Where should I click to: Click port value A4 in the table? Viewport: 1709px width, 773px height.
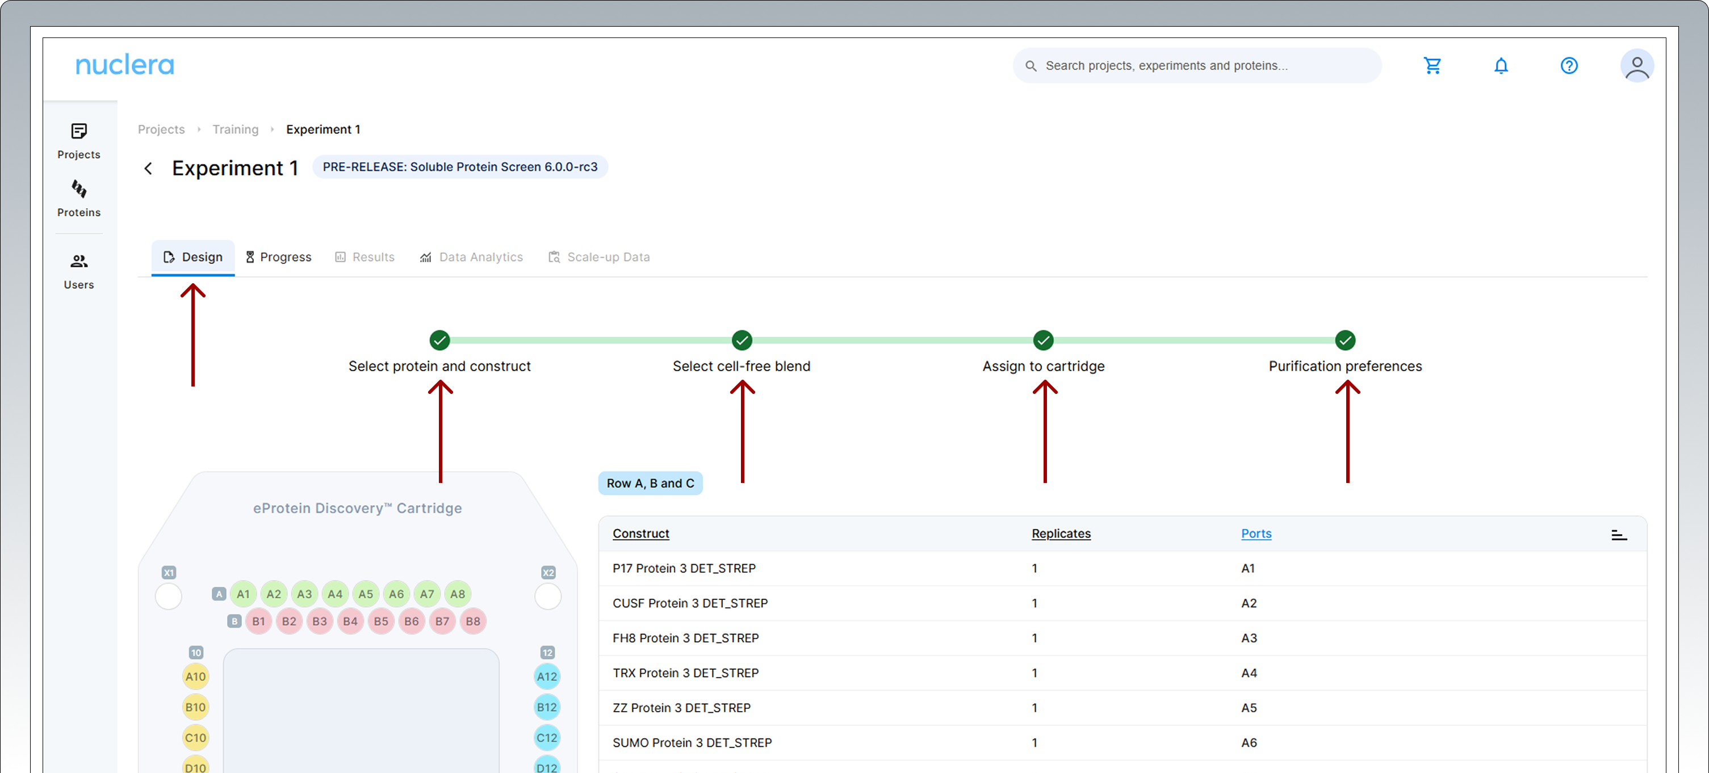[1249, 673]
